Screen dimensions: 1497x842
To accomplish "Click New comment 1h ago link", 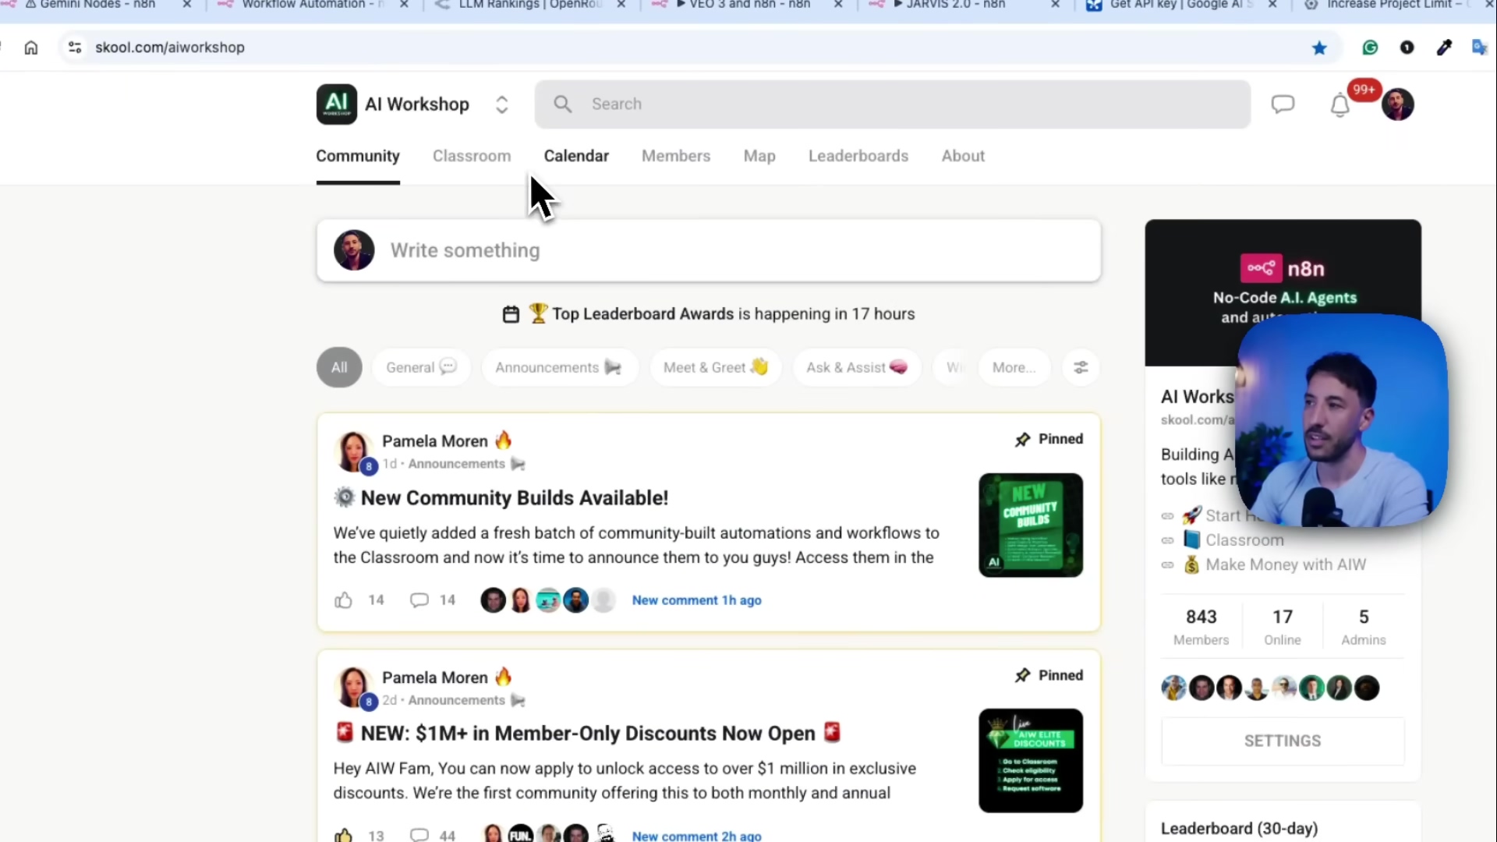I will [x=697, y=600].
